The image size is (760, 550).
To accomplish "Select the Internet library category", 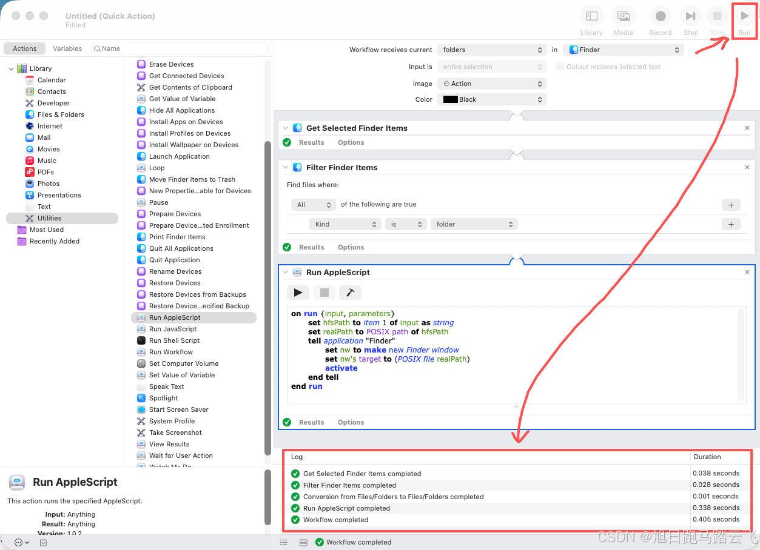I will (50, 126).
